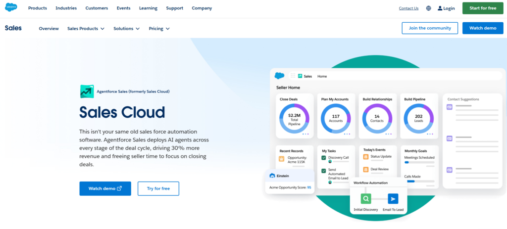Expand the Pricing dropdown
The width and height of the screenshot is (507, 229).
[159, 28]
